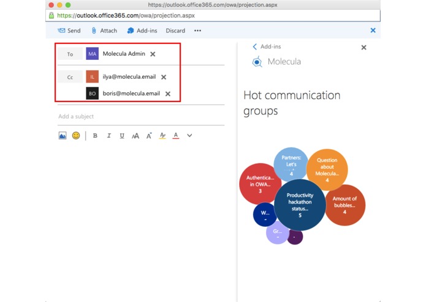Open the Add-ins toolbar button

coord(142,31)
